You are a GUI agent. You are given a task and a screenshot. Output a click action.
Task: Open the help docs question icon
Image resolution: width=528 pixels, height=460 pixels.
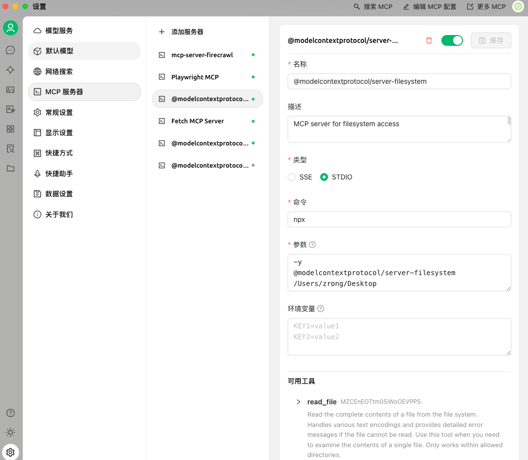(10, 413)
